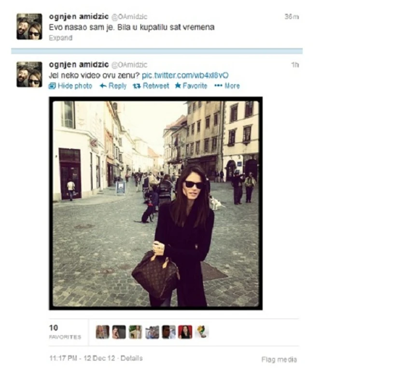Open the attached street photo

click(155, 204)
